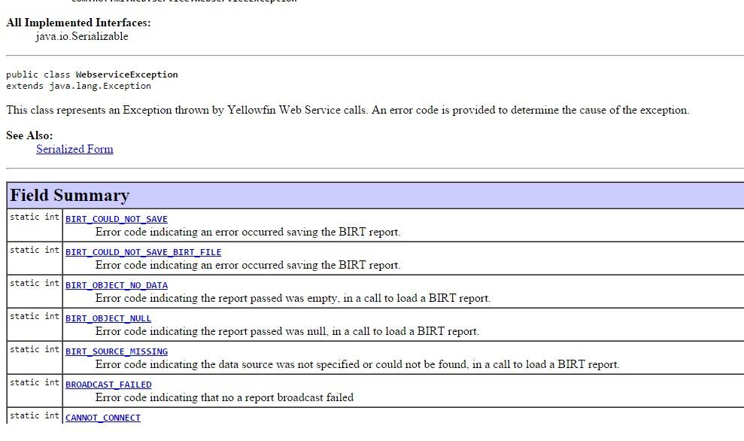Open the BIRT_OBJECT_NULL field link

108,318
